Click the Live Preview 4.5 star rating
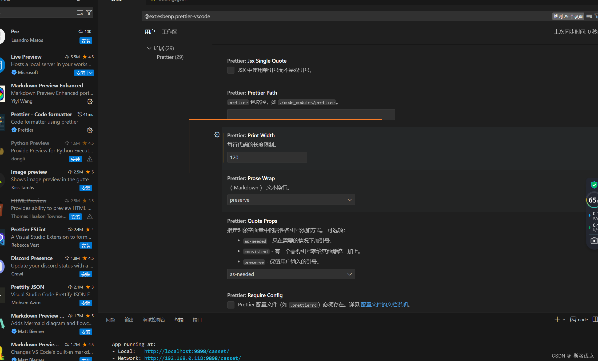The width and height of the screenshot is (598, 361). tap(88, 57)
